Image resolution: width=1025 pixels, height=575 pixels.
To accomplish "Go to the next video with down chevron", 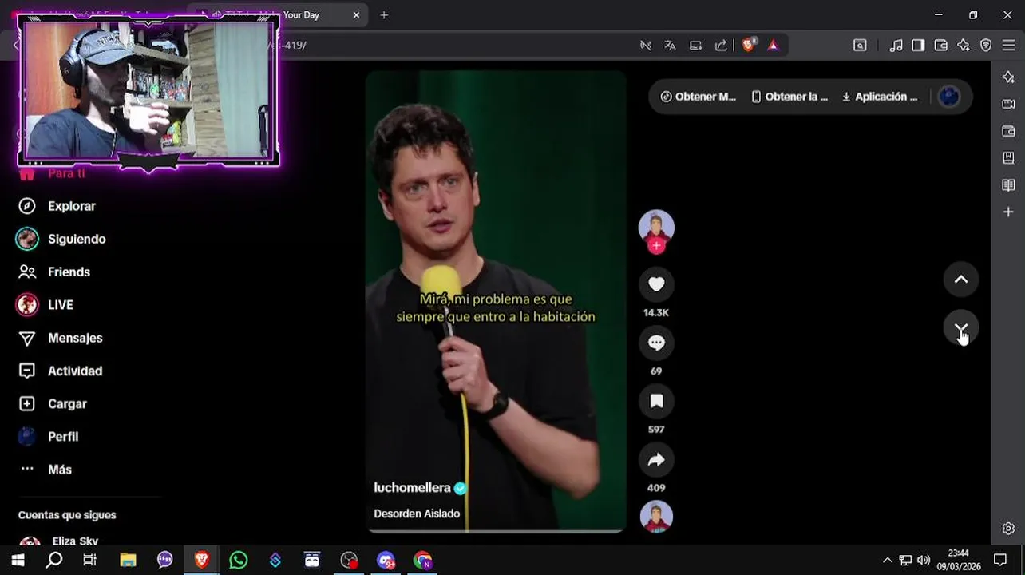I will point(961,328).
